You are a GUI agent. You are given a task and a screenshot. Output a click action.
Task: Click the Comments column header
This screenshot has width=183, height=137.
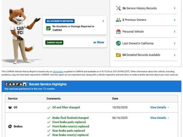click(x=54, y=98)
